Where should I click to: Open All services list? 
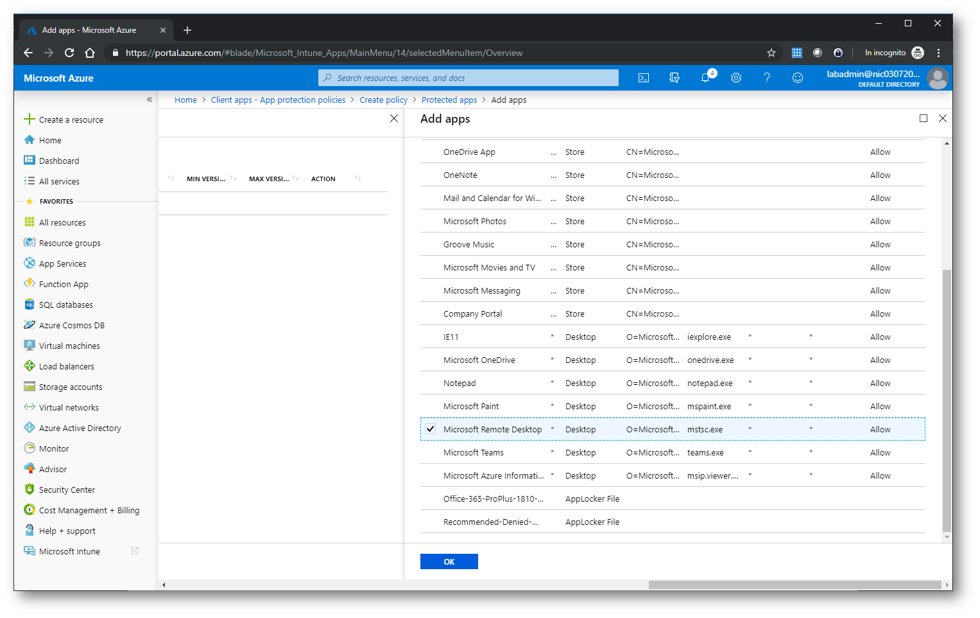point(58,181)
